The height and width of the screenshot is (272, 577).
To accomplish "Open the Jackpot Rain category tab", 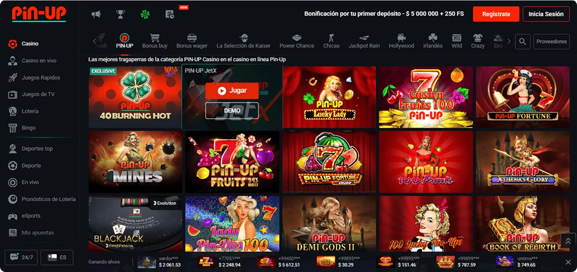I will (364, 42).
